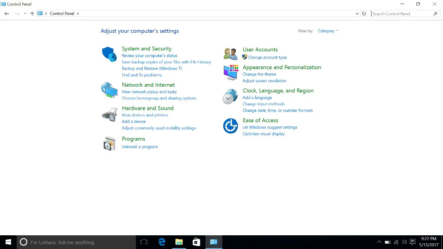
Task: Open the battery status tray icon
Action: 388,242
